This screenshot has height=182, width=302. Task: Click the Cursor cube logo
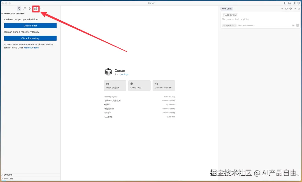pyautogui.click(x=108, y=72)
